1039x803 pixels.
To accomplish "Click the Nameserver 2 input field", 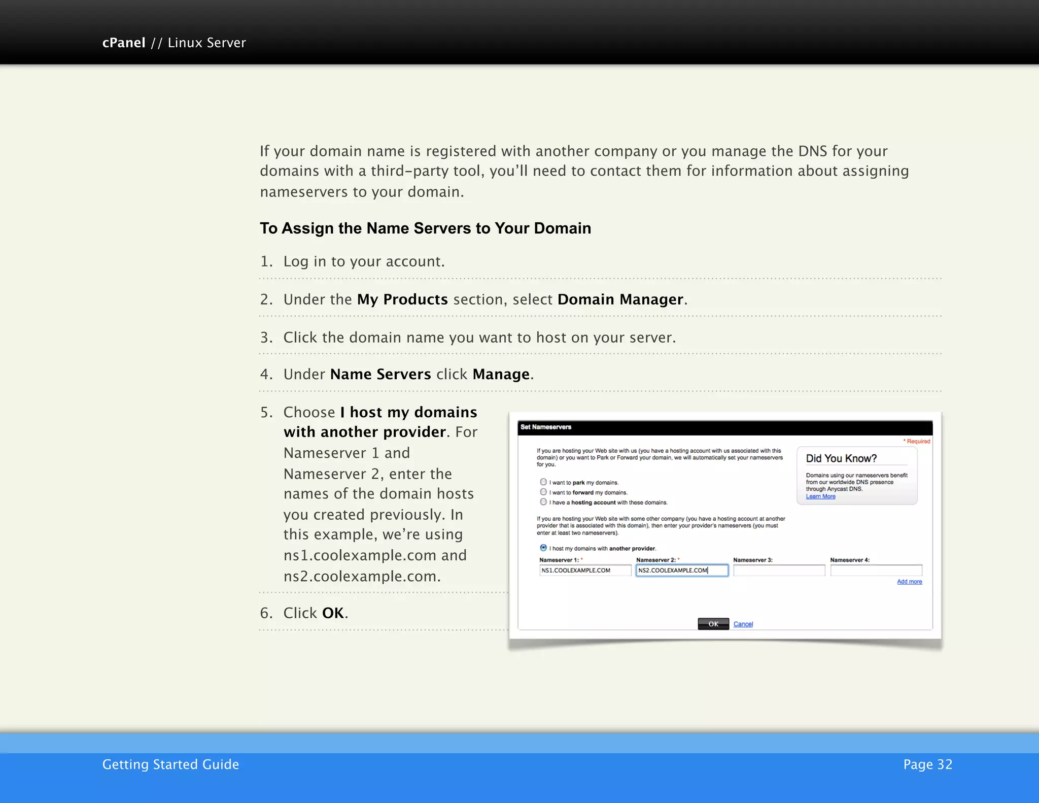I will click(x=682, y=571).
